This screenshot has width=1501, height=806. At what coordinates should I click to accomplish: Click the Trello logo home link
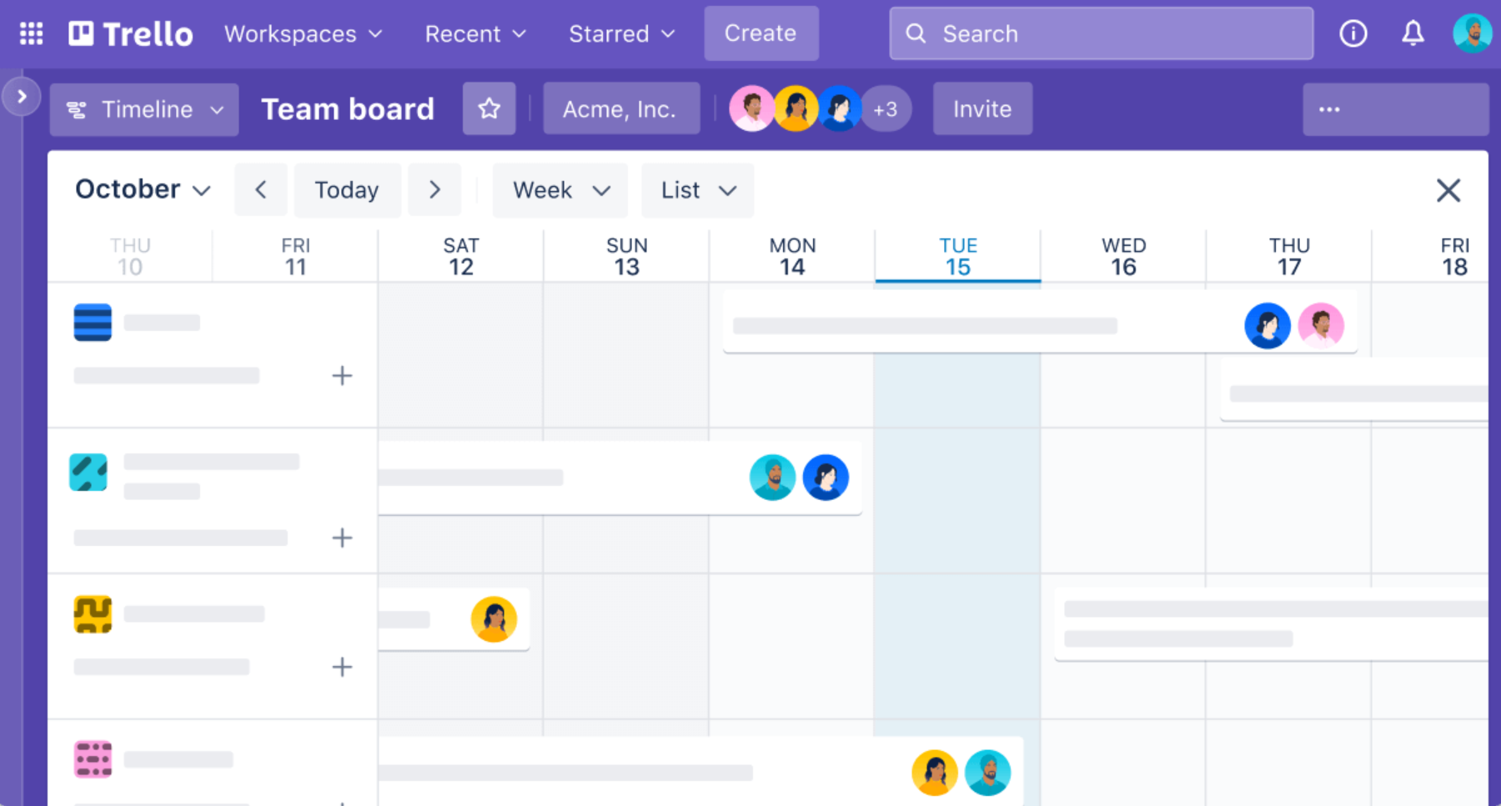[131, 33]
